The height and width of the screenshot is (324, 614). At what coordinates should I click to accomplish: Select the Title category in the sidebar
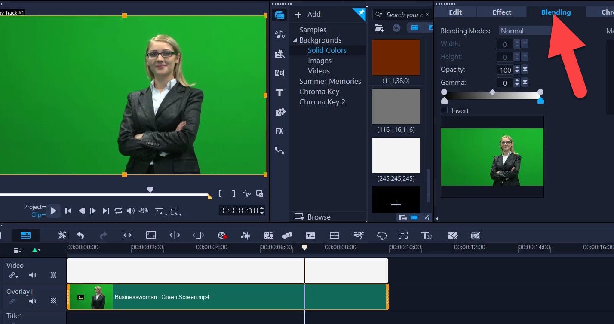pyautogui.click(x=279, y=92)
